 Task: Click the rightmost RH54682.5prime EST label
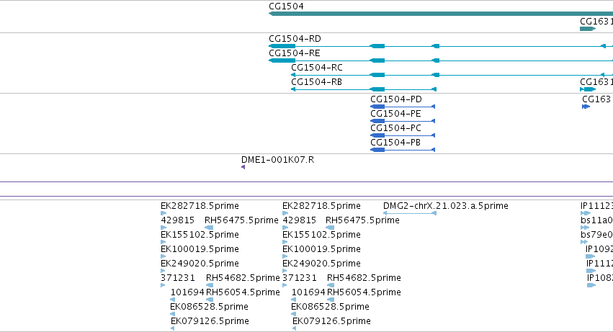(x=364, y=278)
